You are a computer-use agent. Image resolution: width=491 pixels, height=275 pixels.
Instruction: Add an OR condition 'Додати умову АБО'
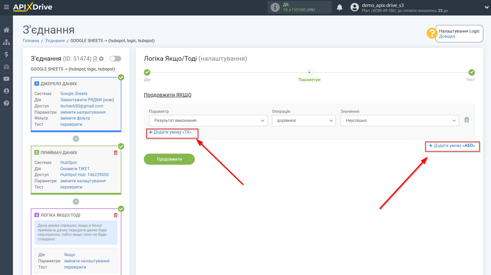coord(452,146)
